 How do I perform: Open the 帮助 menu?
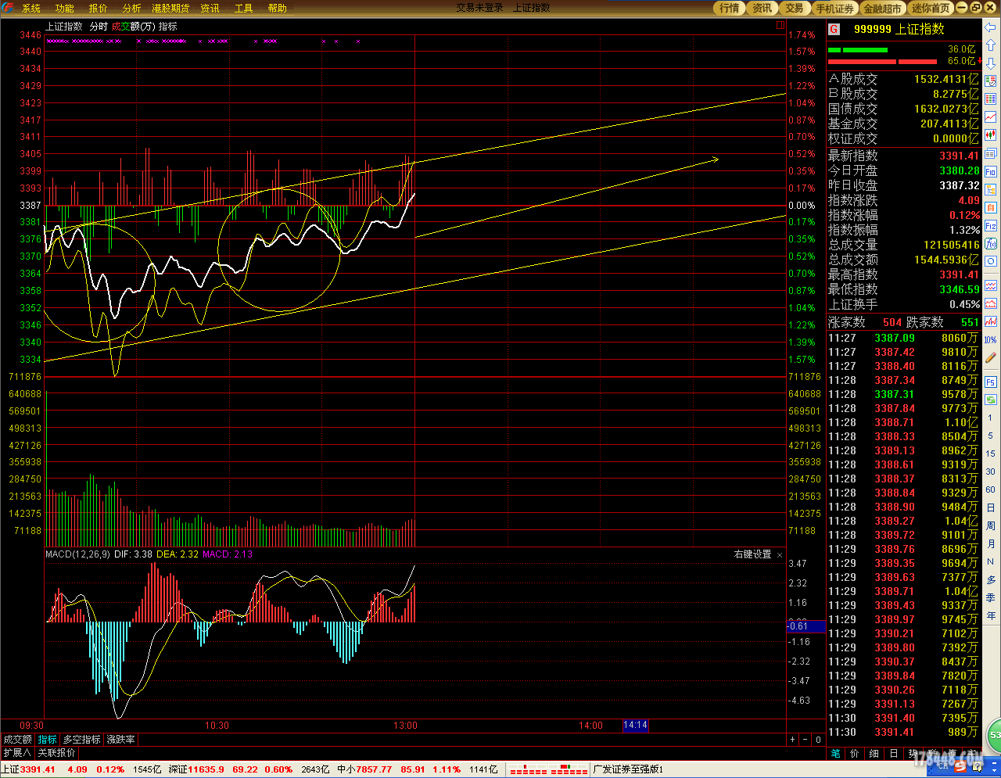278,8
